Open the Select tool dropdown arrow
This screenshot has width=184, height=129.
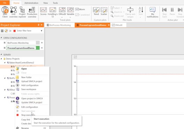121,8
